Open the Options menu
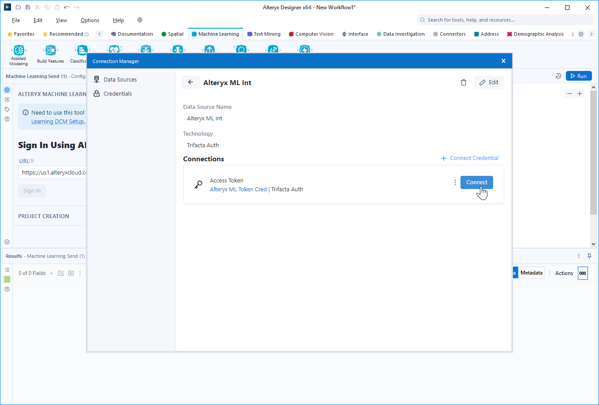The width and height of the screenshot is (599, 405). click(x=90, y=20)
